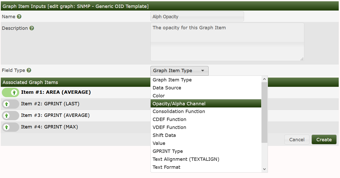Click the help icon beside Description
Viewport: 340px width, 178px height.
(x=32, y=28)
